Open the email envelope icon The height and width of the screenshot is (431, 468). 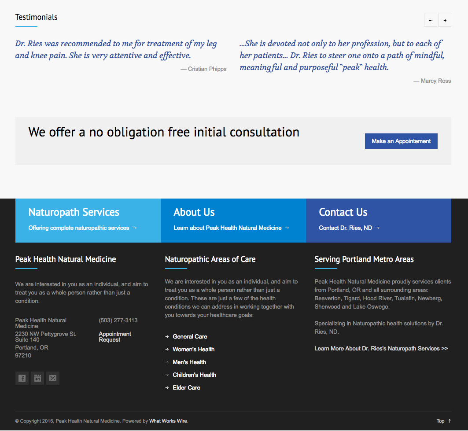click(53, 378)
